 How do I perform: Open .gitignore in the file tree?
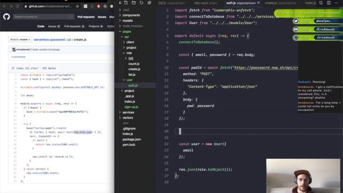point(129,129)
